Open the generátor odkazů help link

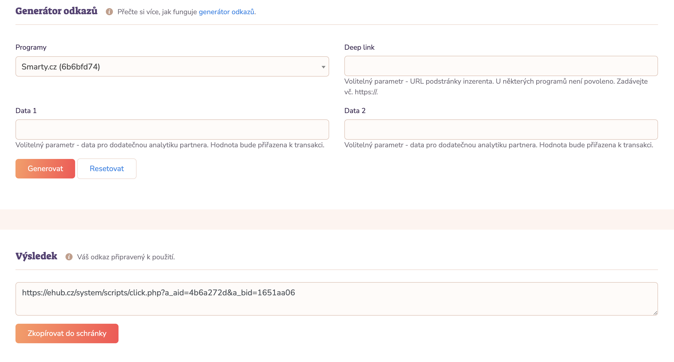coord(226,12)
